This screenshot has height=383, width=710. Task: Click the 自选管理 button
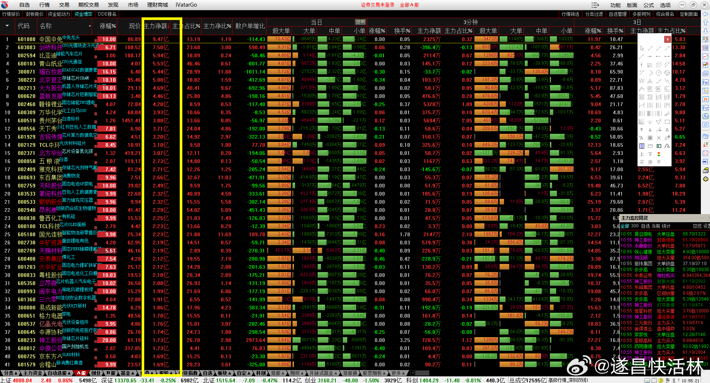pyautogui.click(x=618, y=14)
